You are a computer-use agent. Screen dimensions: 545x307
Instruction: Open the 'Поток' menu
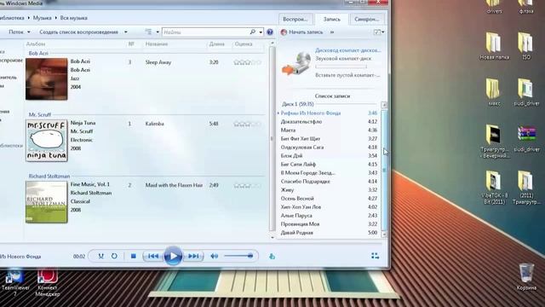[19, 32]
